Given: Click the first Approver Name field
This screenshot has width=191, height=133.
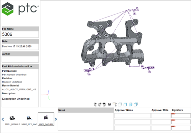Looking at the screenshot, I should [132, 115].
